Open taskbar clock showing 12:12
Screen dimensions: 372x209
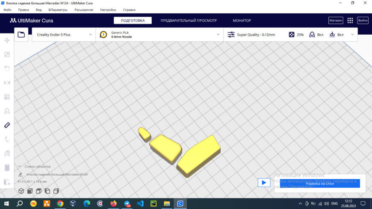click(x=348, y=203)
